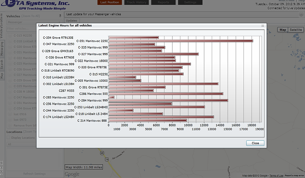305x178 pixels.
Task: Select the Updates tab
Action: [71, 20]
